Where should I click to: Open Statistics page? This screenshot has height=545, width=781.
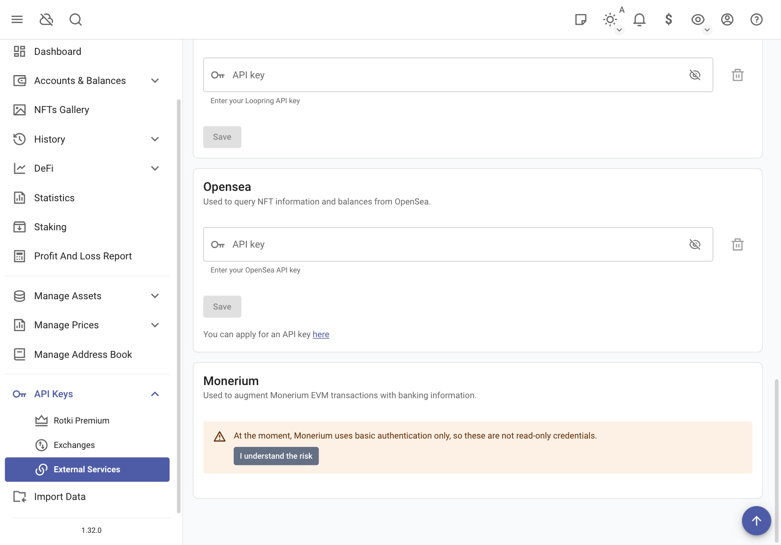pos(87,198)
